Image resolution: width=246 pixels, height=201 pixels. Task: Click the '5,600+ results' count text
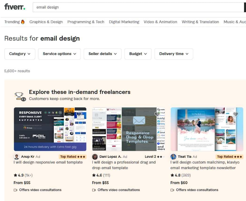coord(17,71)
